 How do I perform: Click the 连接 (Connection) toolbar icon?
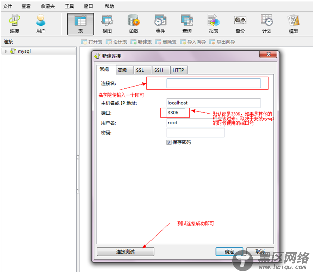tap(14, 24)
